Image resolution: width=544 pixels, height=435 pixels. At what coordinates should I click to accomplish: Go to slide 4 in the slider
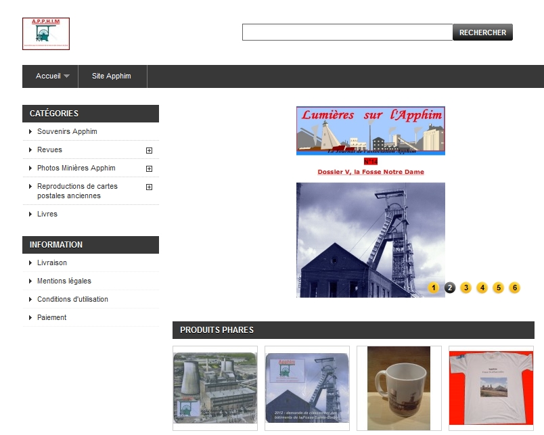pos(482,288)
